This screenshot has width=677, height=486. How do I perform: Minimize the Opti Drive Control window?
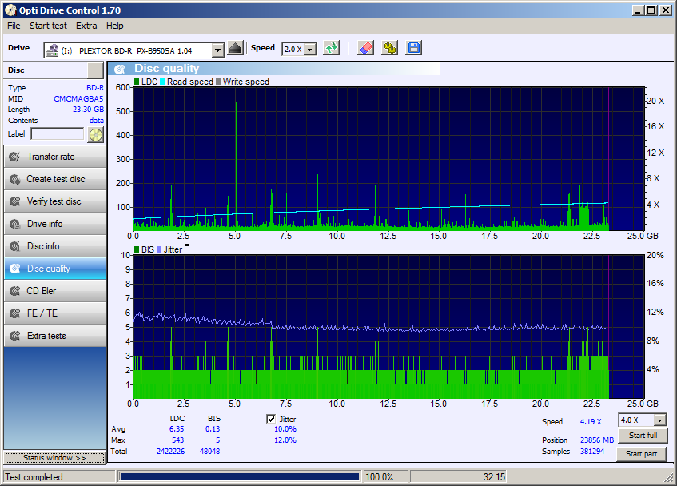pos(639,10)
